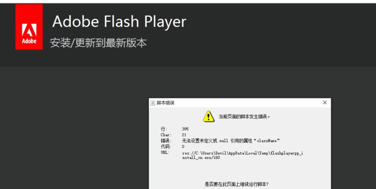Click the 当前页面的脚本发生错误 message
The image size is (376, 189).
click(x=245, y=117)
